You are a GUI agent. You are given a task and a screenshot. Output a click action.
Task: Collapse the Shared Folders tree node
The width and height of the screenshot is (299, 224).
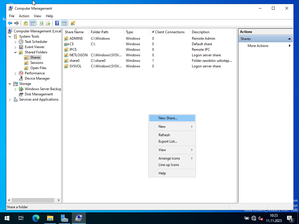(x=15, y=52)
